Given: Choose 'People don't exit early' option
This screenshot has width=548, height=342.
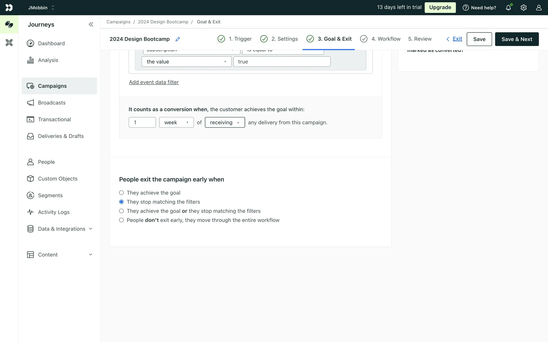Looking at the screenshot, I should click(x=121, y=220).
